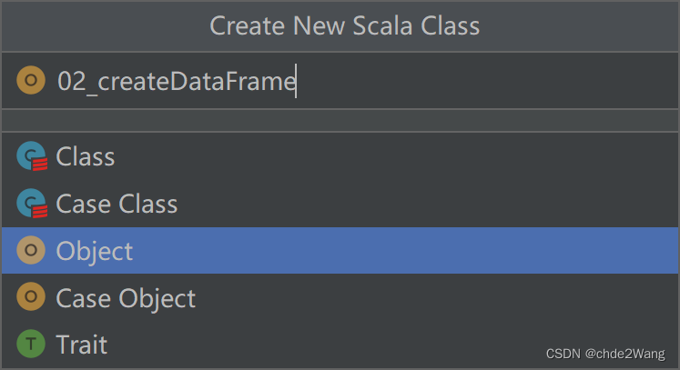680x370 pixels.
Task: Click the word 'Scala' in the dialog title
Action: [x=382, y=25]
